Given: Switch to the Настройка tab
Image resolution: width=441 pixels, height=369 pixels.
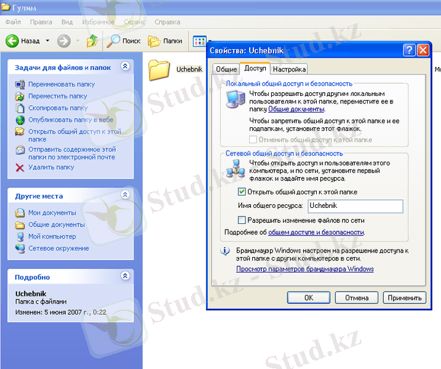Looking at the screenshot, I should 289,69.
